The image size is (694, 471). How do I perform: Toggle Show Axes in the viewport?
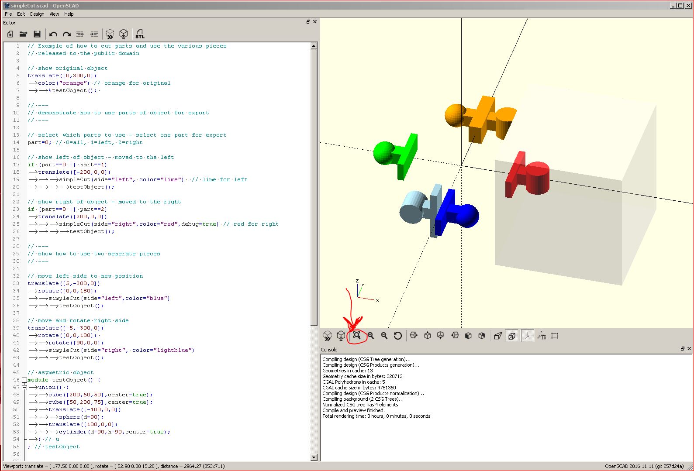coord(528,336)
